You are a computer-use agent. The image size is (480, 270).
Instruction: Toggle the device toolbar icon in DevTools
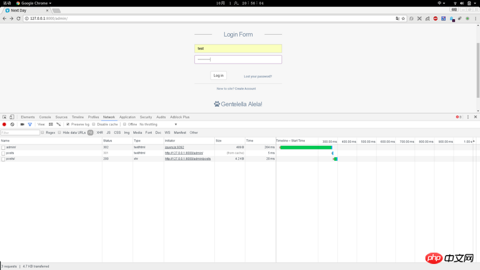11,117
